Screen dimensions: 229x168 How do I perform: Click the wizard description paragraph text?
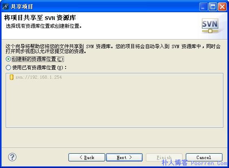click(x=113, y=49)
